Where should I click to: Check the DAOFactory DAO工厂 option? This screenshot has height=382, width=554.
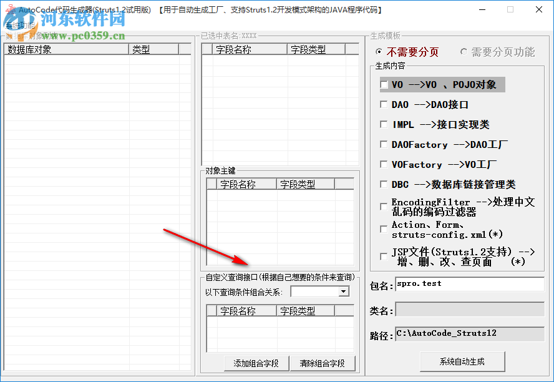tap(383, 144)
